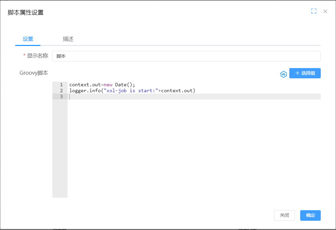Switch to the 设置 tab
Screen dimensions: 336x230
click(28, 39)
